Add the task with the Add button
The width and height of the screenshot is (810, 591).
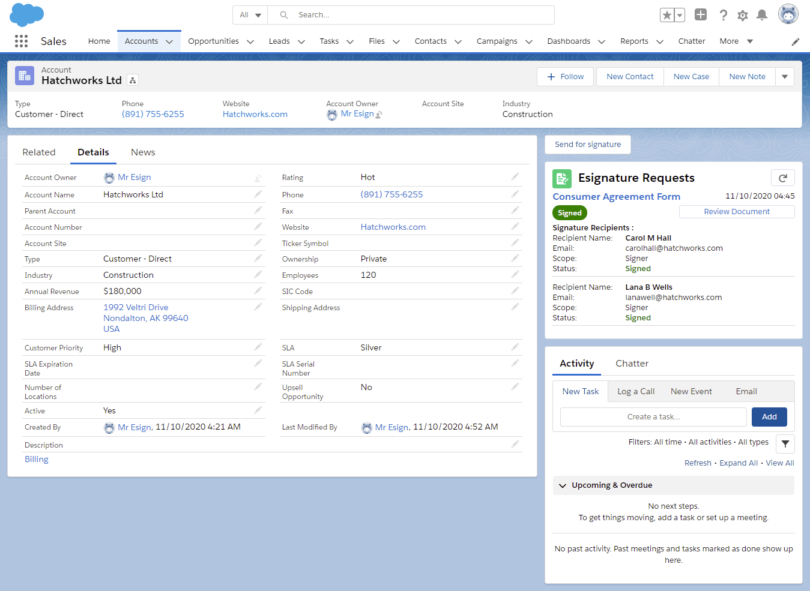coord(769,417)
